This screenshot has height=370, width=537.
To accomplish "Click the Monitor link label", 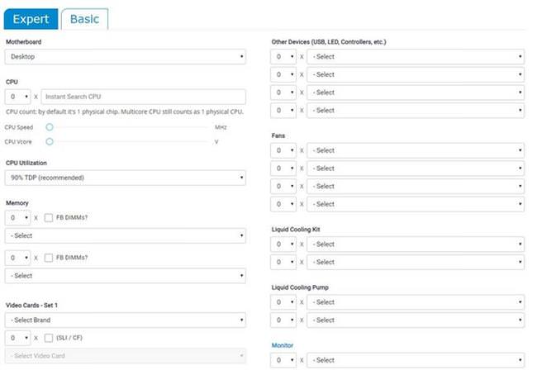I will pyautogui.click(x=283, y=345).
